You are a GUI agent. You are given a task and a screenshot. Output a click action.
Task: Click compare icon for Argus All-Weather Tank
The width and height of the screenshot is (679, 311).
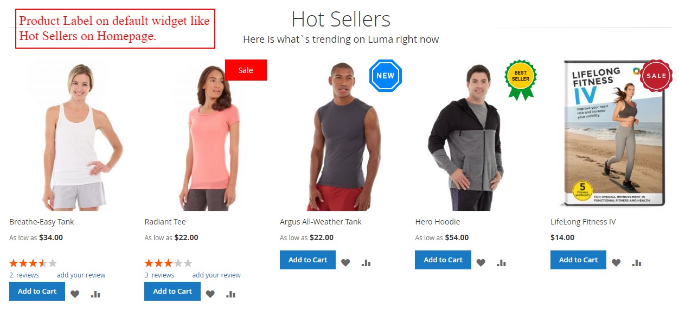(x=366, y=263)
